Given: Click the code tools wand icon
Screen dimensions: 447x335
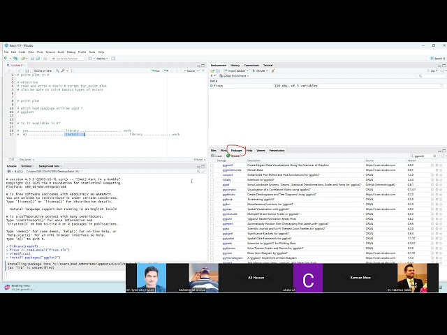Looking at the screenshot, I should (64, 70).
